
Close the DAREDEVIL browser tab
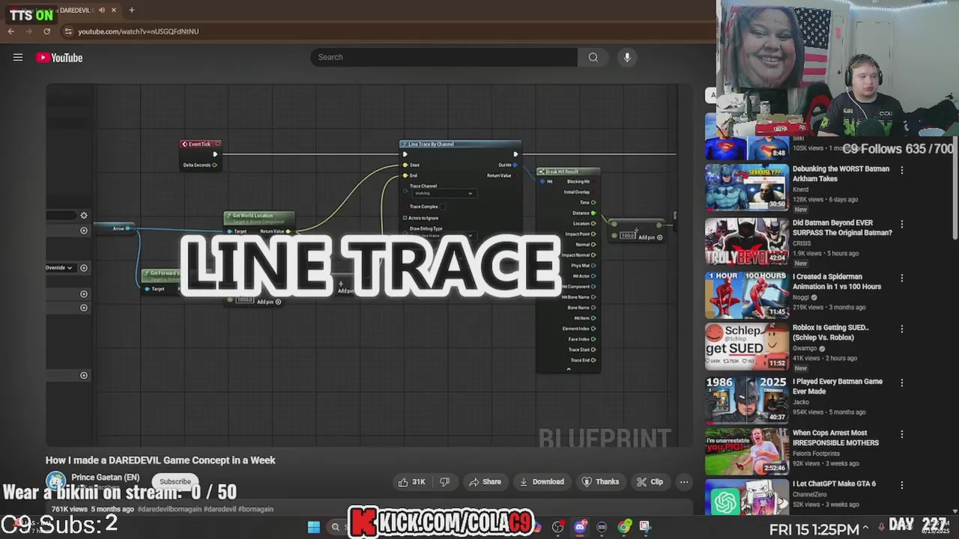point(114,10)
